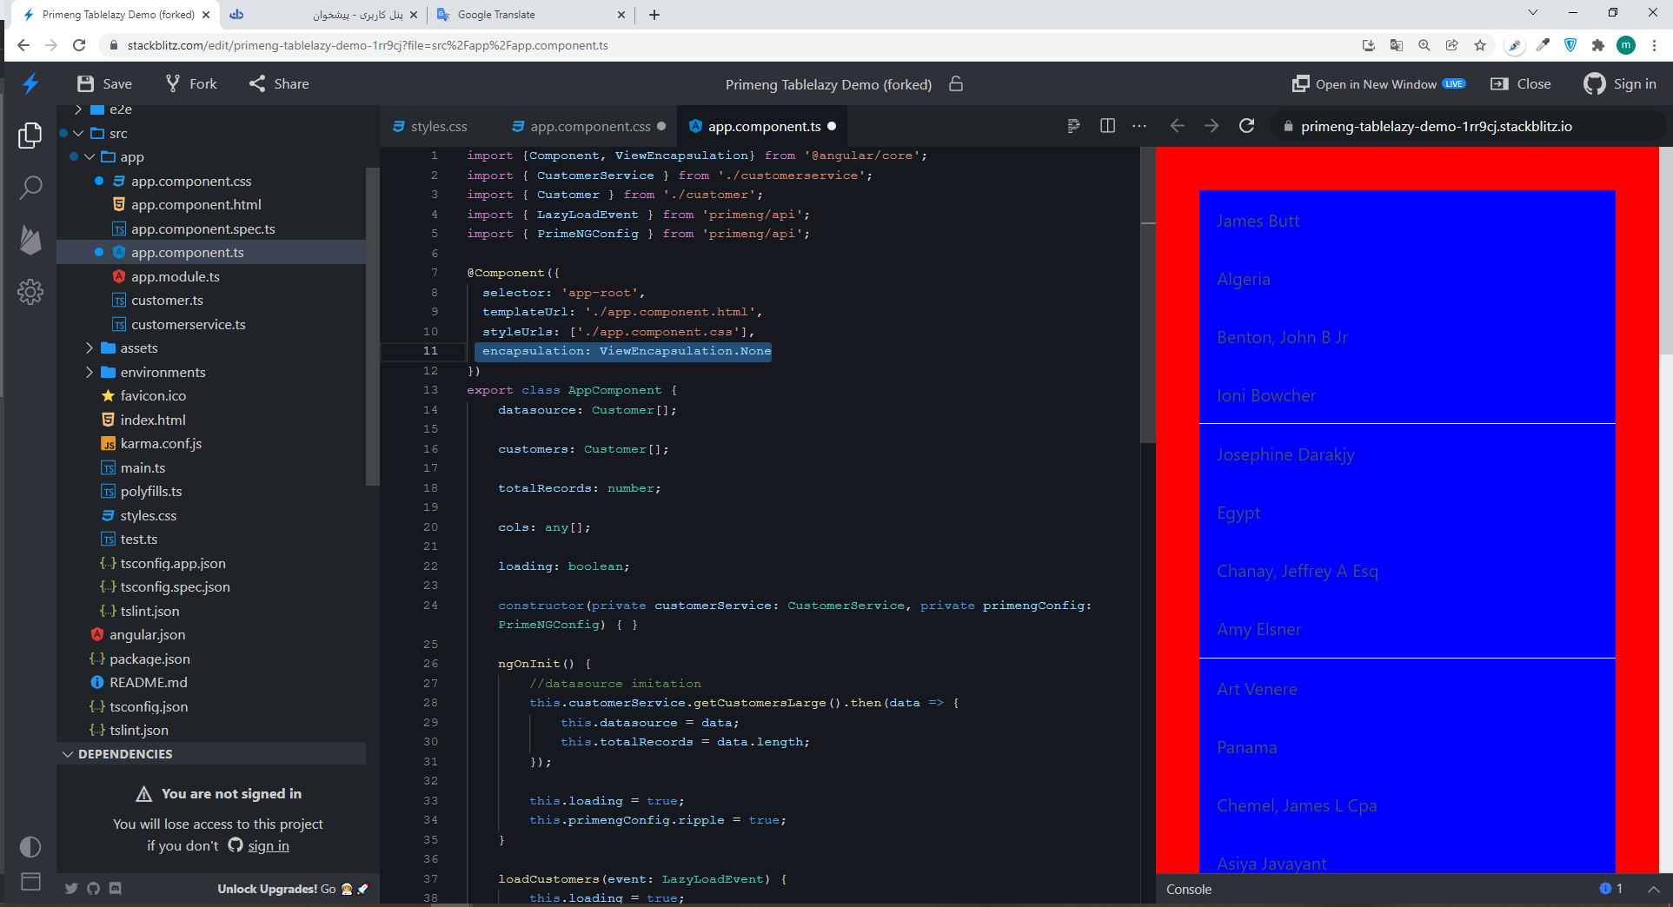Expand the e2e folder
Viewport: 1673px width, 907px height.
pyautogui.click(x=78, y=109)
